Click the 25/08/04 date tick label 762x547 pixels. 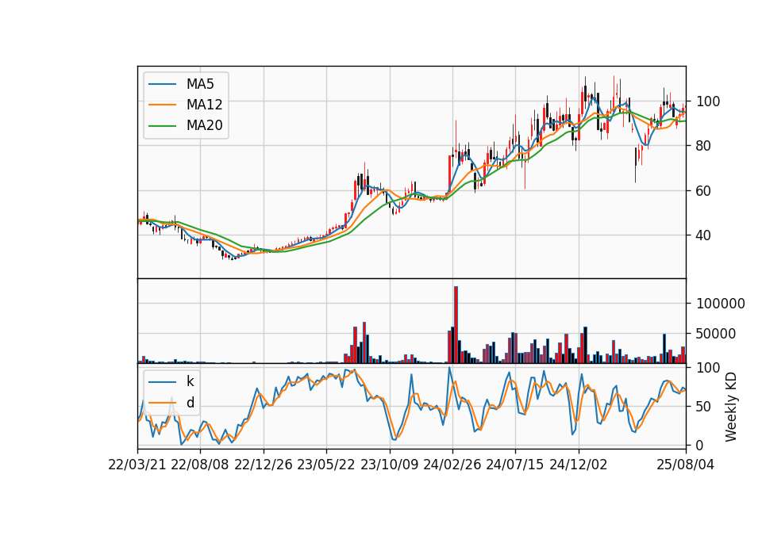tap(685, 465)
